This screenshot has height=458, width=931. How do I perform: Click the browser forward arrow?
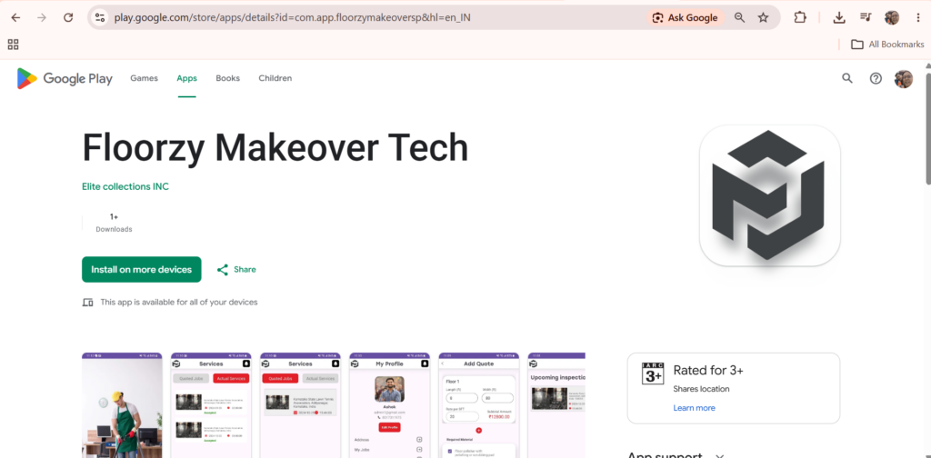42,18
